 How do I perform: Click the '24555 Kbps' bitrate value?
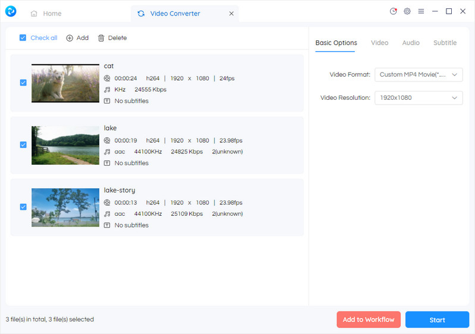(x=150, y=90)
